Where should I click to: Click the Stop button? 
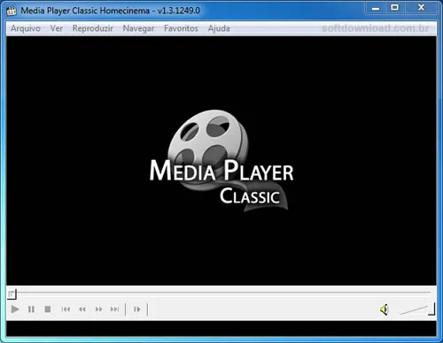click(48, 309)
